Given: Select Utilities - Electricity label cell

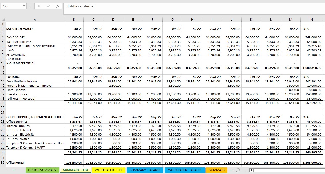Looking at the screenshot, I should [35, 135].
